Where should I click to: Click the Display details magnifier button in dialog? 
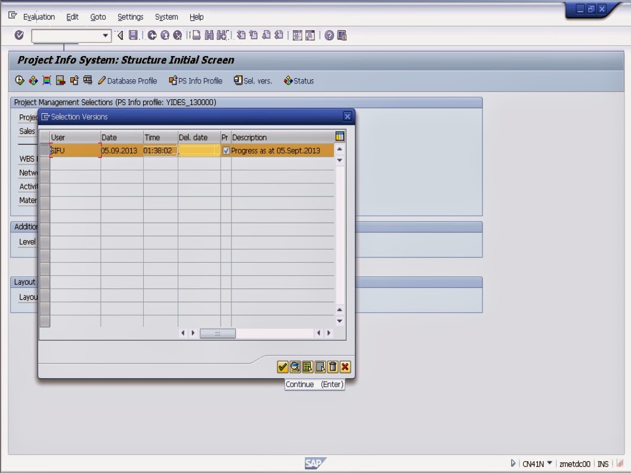click(x=295, y=366)
